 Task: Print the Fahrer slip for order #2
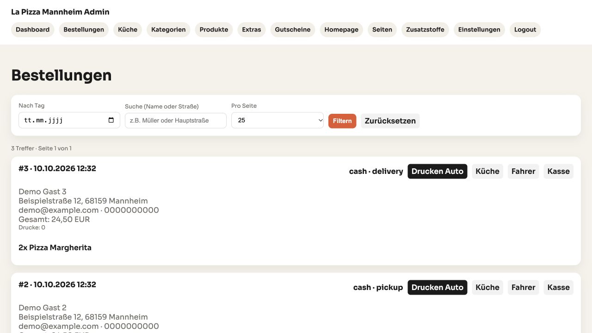524,287
